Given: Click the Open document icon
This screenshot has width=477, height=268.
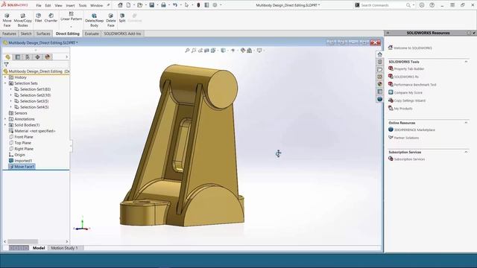Looking at the screenshot, I should pyautogui.click(x=139, y=5).
